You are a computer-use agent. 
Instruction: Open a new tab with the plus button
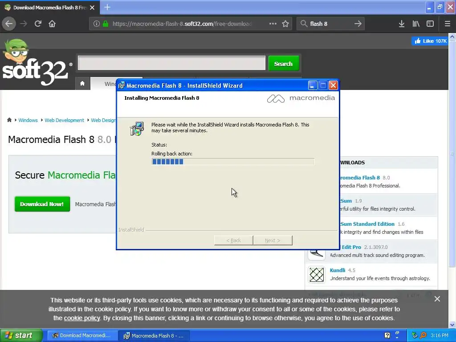[x=107, y=7]
